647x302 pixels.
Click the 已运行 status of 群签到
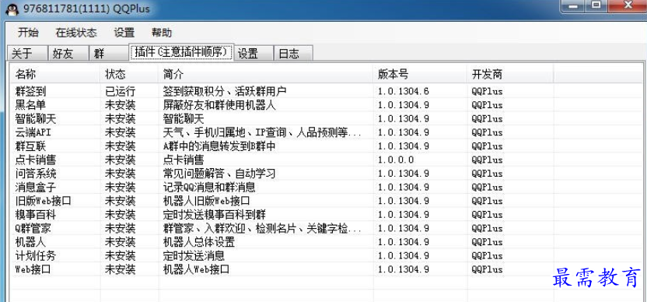pyautogui.click(x=120, y=91)
